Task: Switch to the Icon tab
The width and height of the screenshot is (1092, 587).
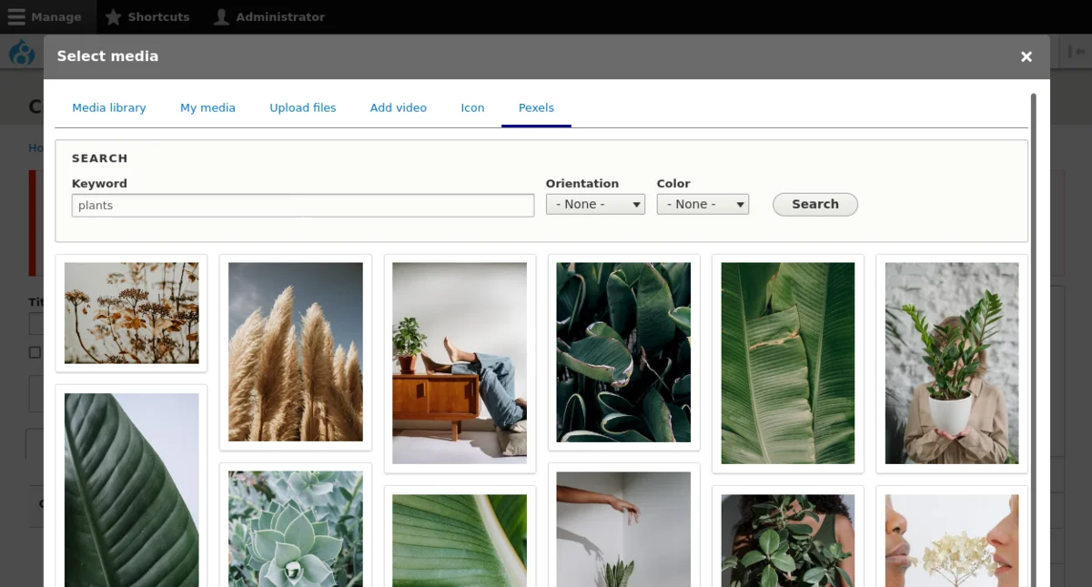Action: [472, 107]
